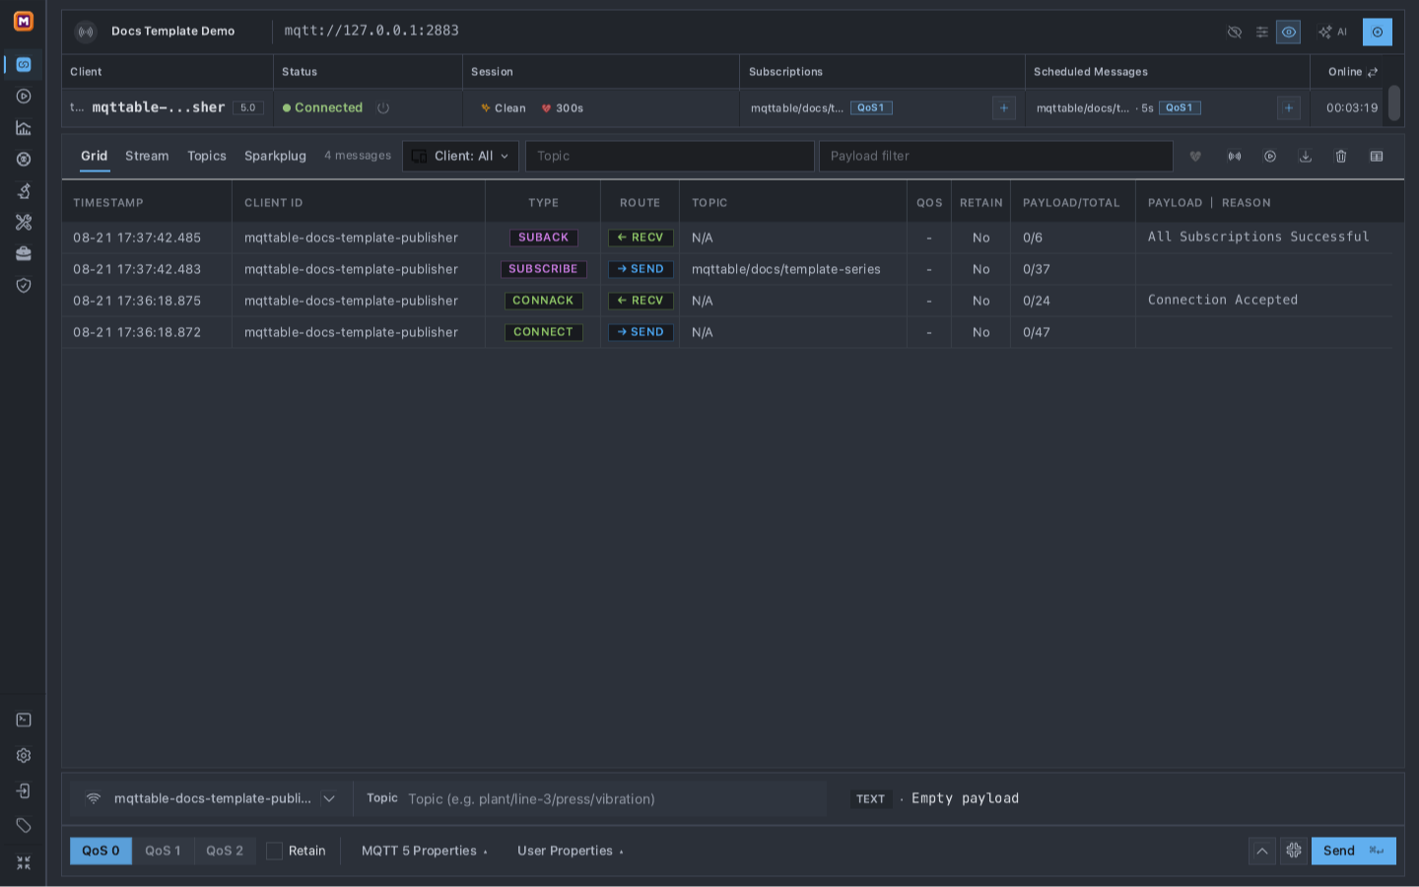
Task: Click the SUBACK type badge
Action: tap(544, 238)
